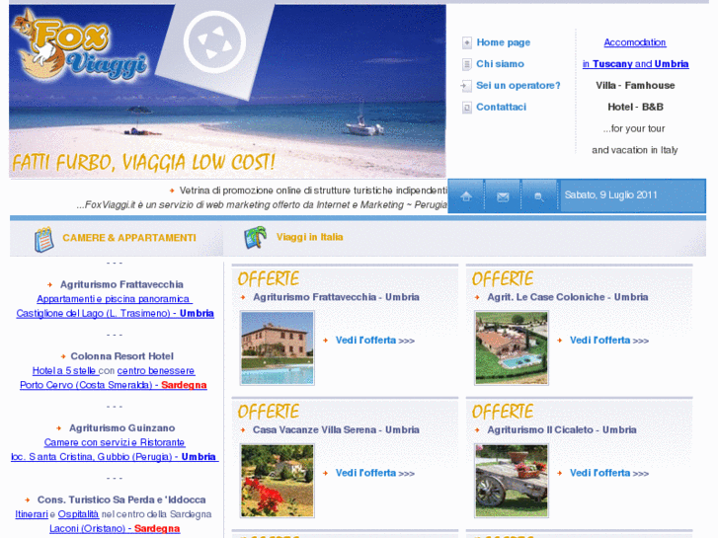
Task: Click Agriturismo Frattavecchia - Umbria offer title
Action: coord(336,297)
